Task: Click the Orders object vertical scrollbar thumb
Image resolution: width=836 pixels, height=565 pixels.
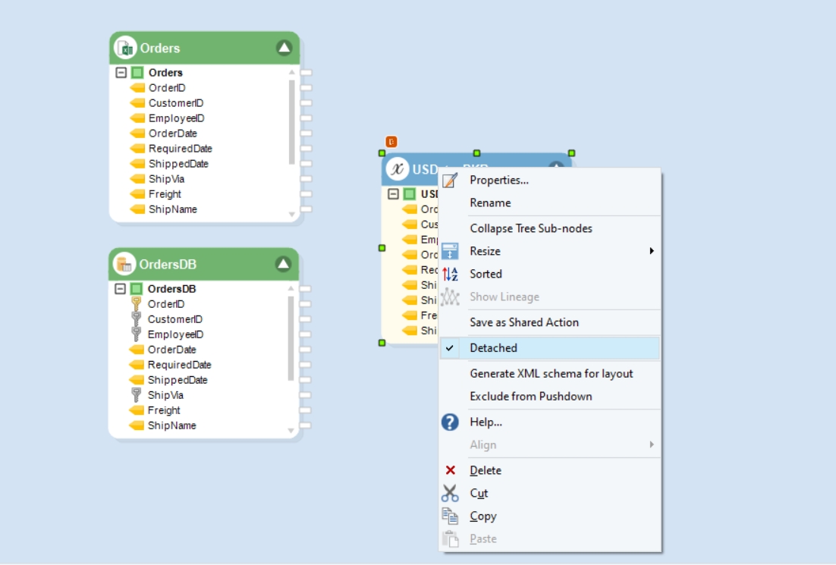Action: (291, 122)
